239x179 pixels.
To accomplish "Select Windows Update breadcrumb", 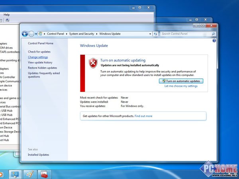I will click(110, 34).
